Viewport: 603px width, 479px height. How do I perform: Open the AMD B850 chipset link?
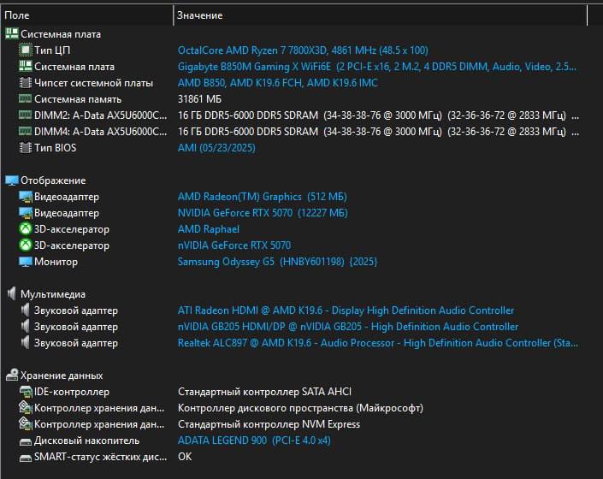coord(278,83)
